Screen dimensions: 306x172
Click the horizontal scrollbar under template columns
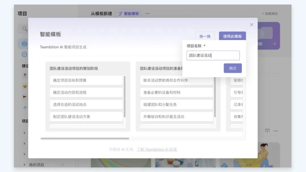[x=85, y=139]
